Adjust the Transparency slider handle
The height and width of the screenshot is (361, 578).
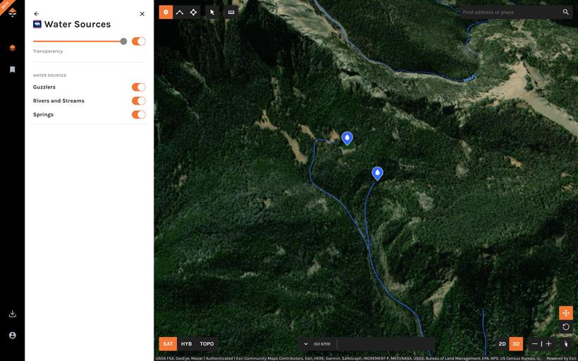[123, 42]
